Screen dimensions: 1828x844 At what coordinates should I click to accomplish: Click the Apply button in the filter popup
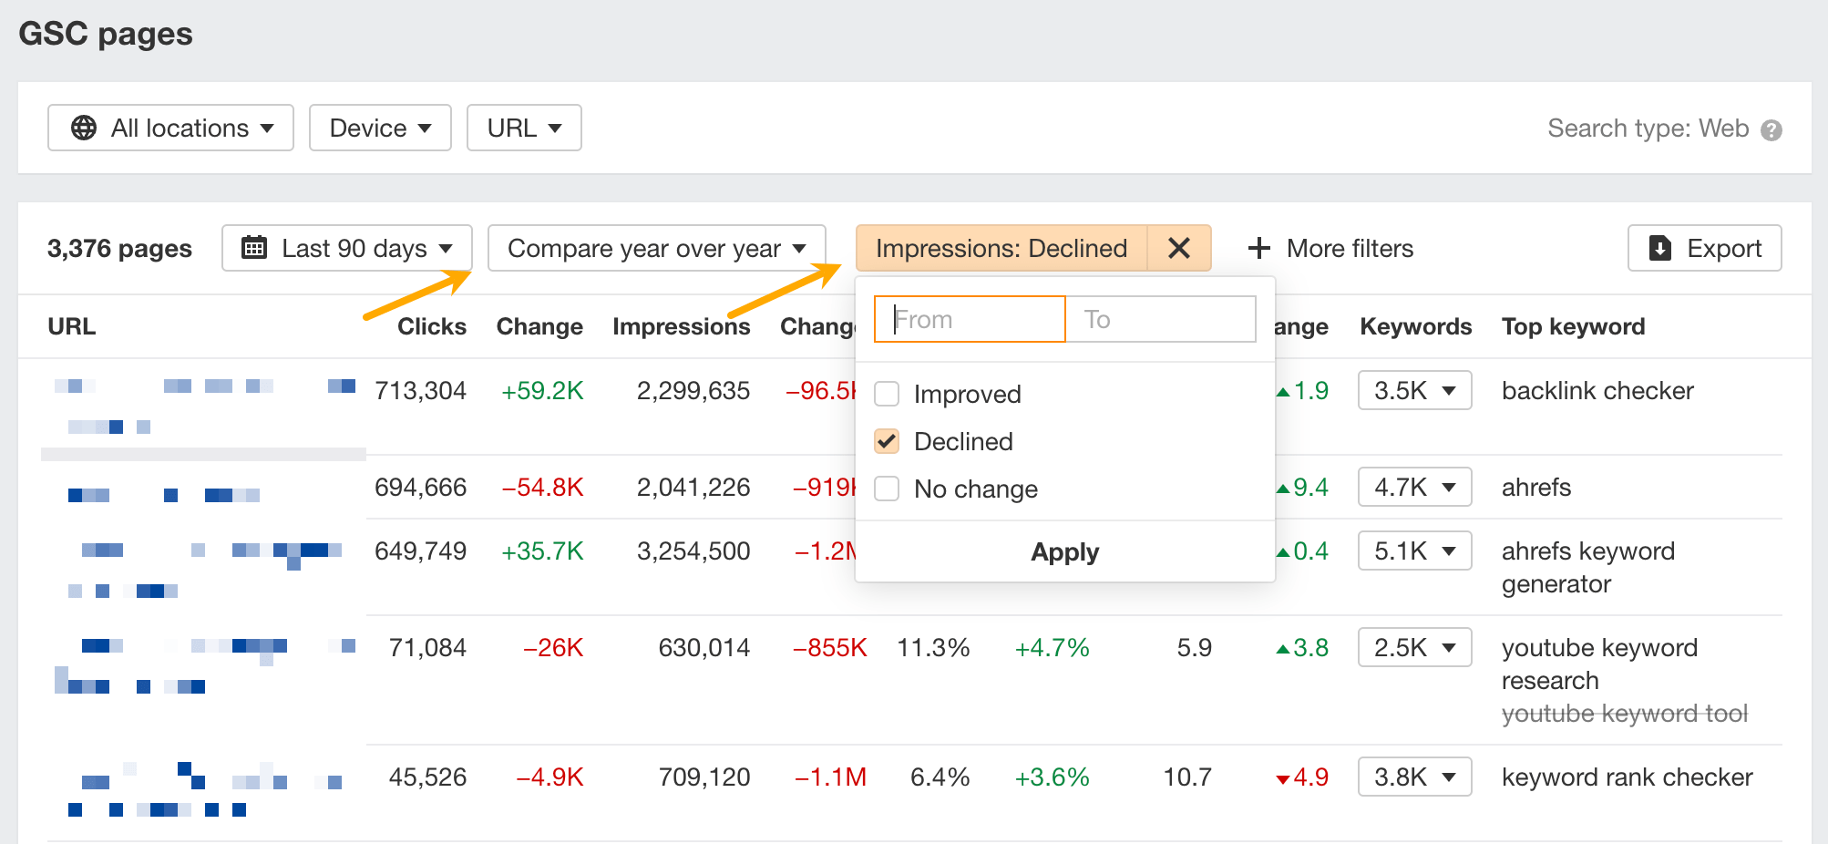pos(1063,551)
